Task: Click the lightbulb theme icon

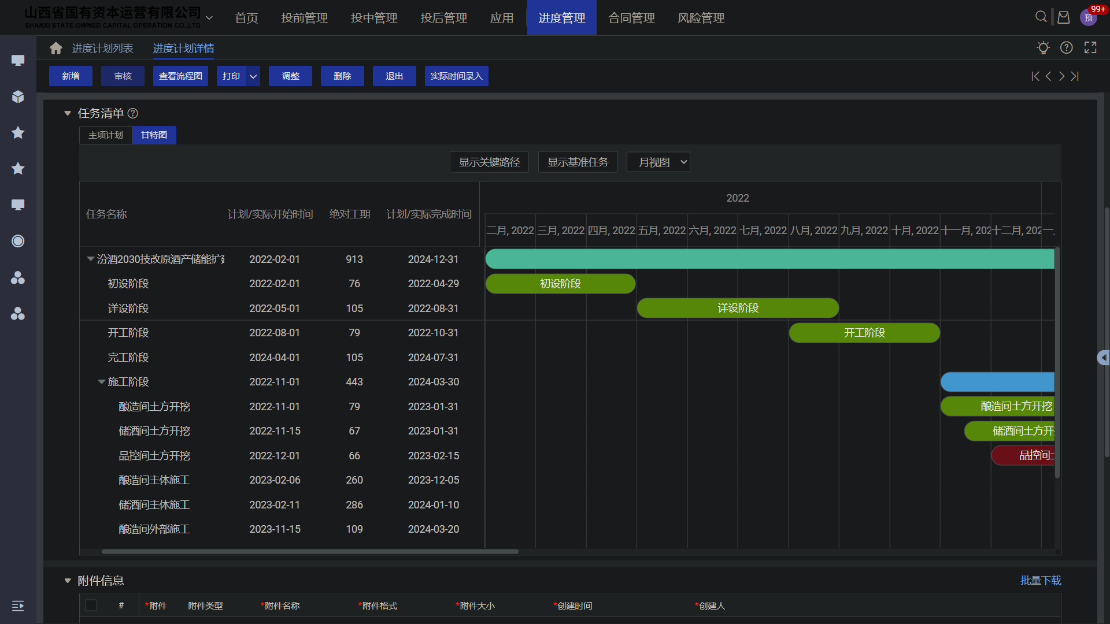Action: click(x=1043, y=48)
